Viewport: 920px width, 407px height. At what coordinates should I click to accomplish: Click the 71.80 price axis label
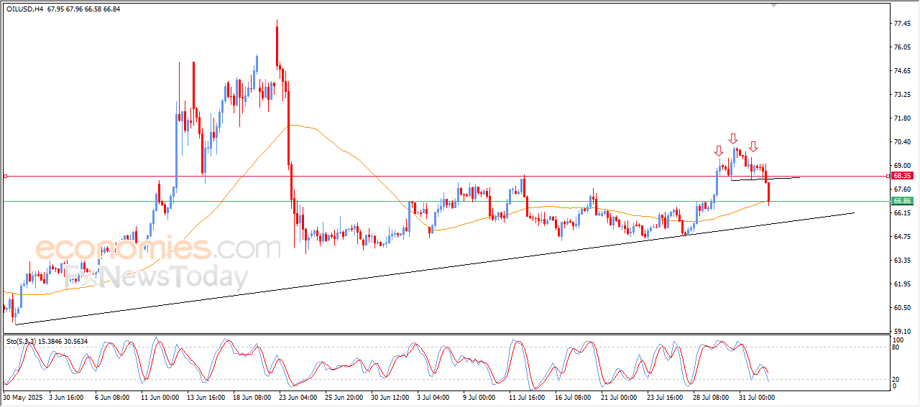click(903, 118)
